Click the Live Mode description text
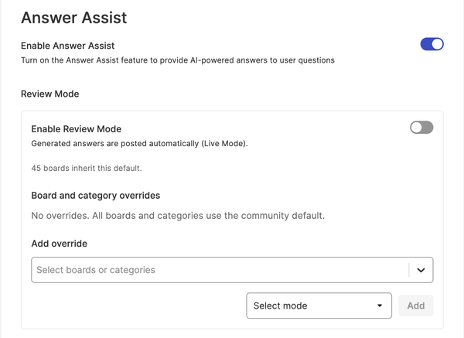 [x=140, y=144]
